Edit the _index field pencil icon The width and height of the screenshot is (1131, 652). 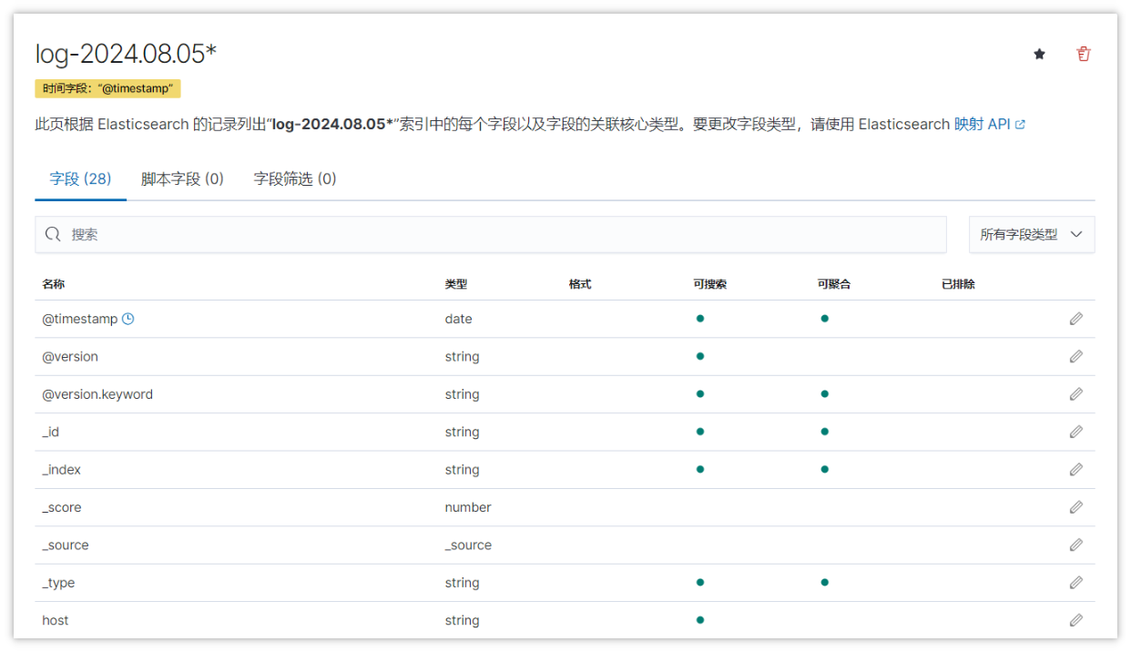pos(1076,470)
